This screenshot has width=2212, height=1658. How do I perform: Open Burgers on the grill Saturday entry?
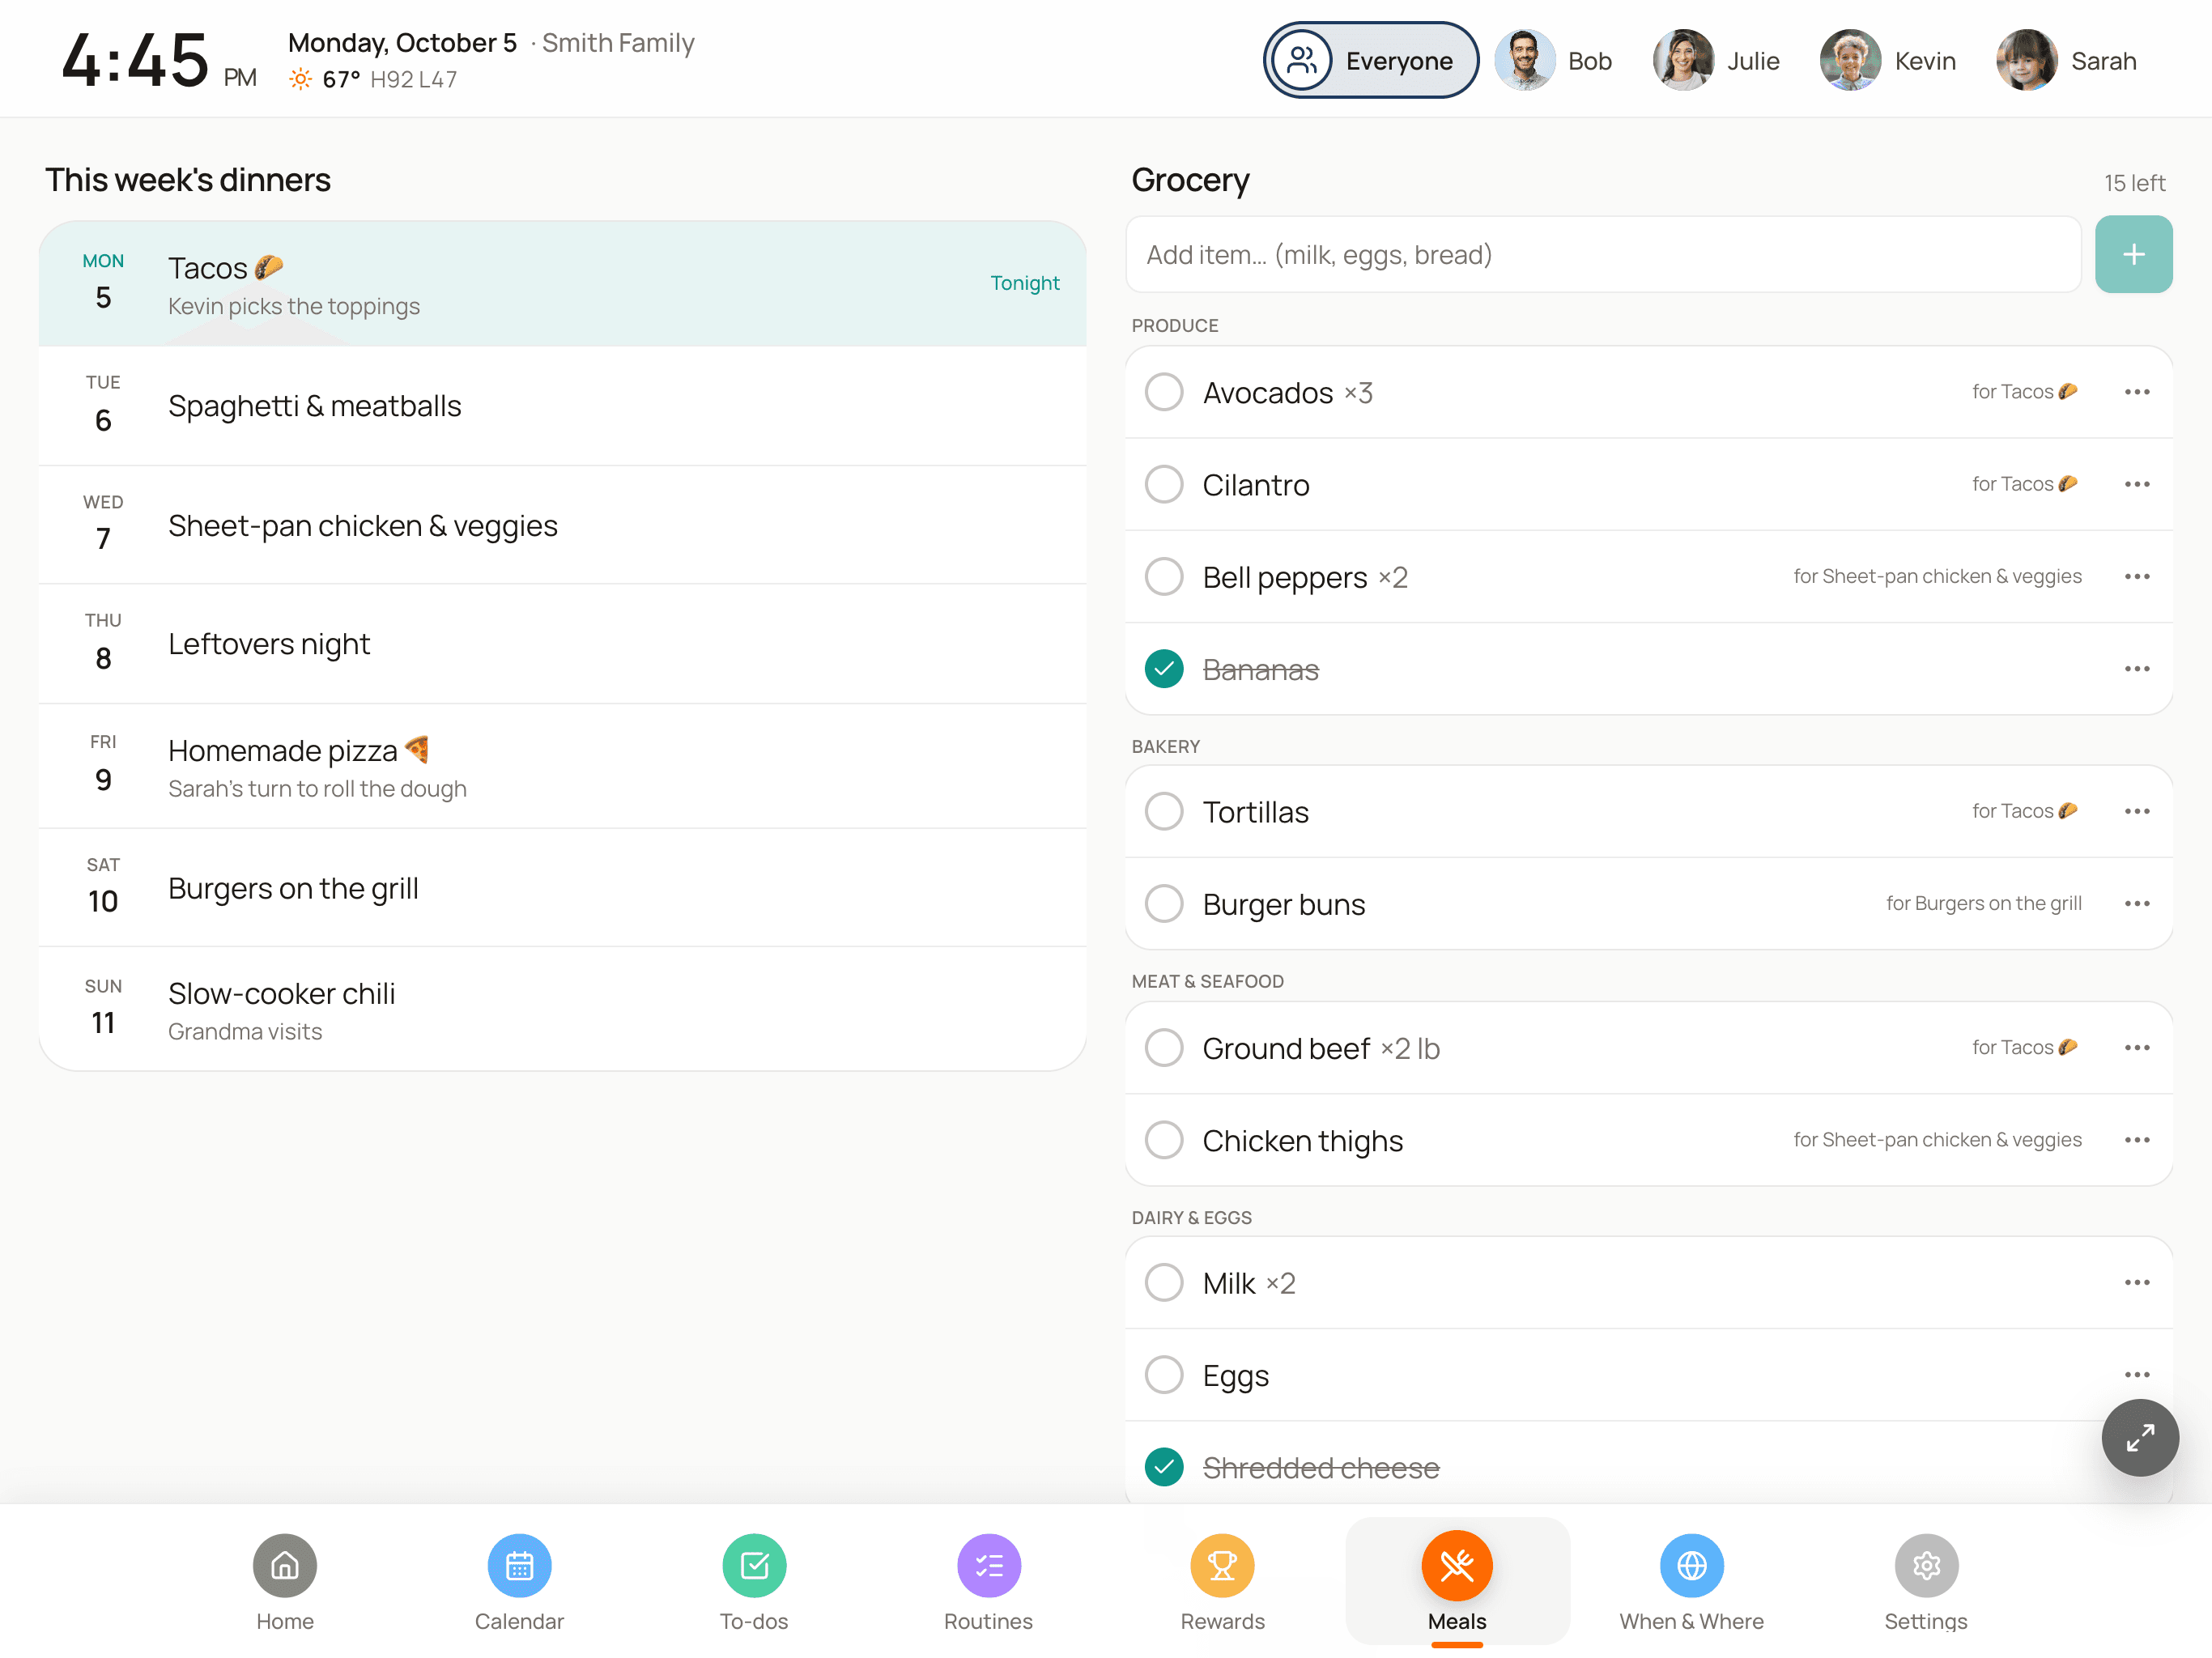coord(562,888)
